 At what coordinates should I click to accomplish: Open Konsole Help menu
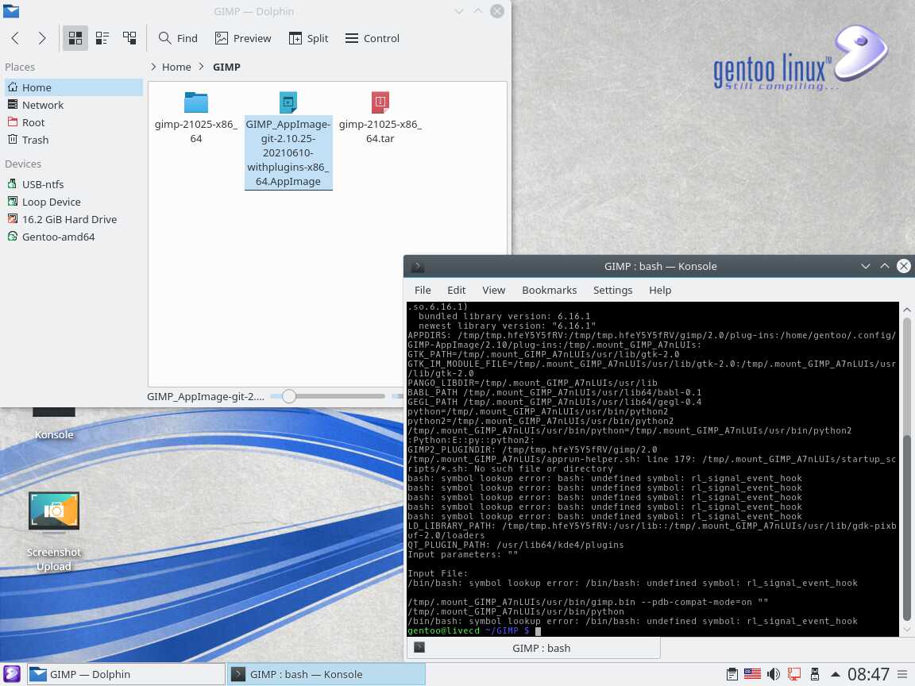(x=660, y=290)
